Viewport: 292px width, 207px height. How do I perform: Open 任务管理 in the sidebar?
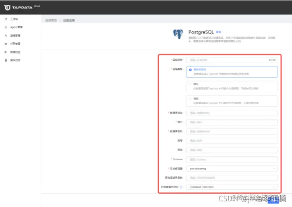tap(15, 44)
